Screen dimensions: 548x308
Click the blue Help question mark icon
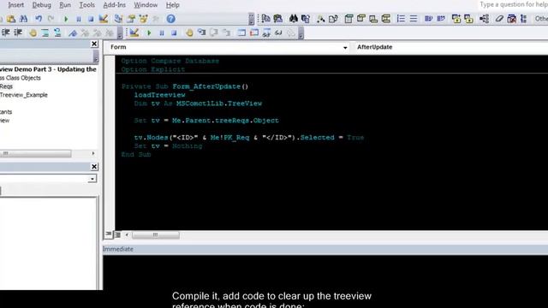(x=170, y=19)
